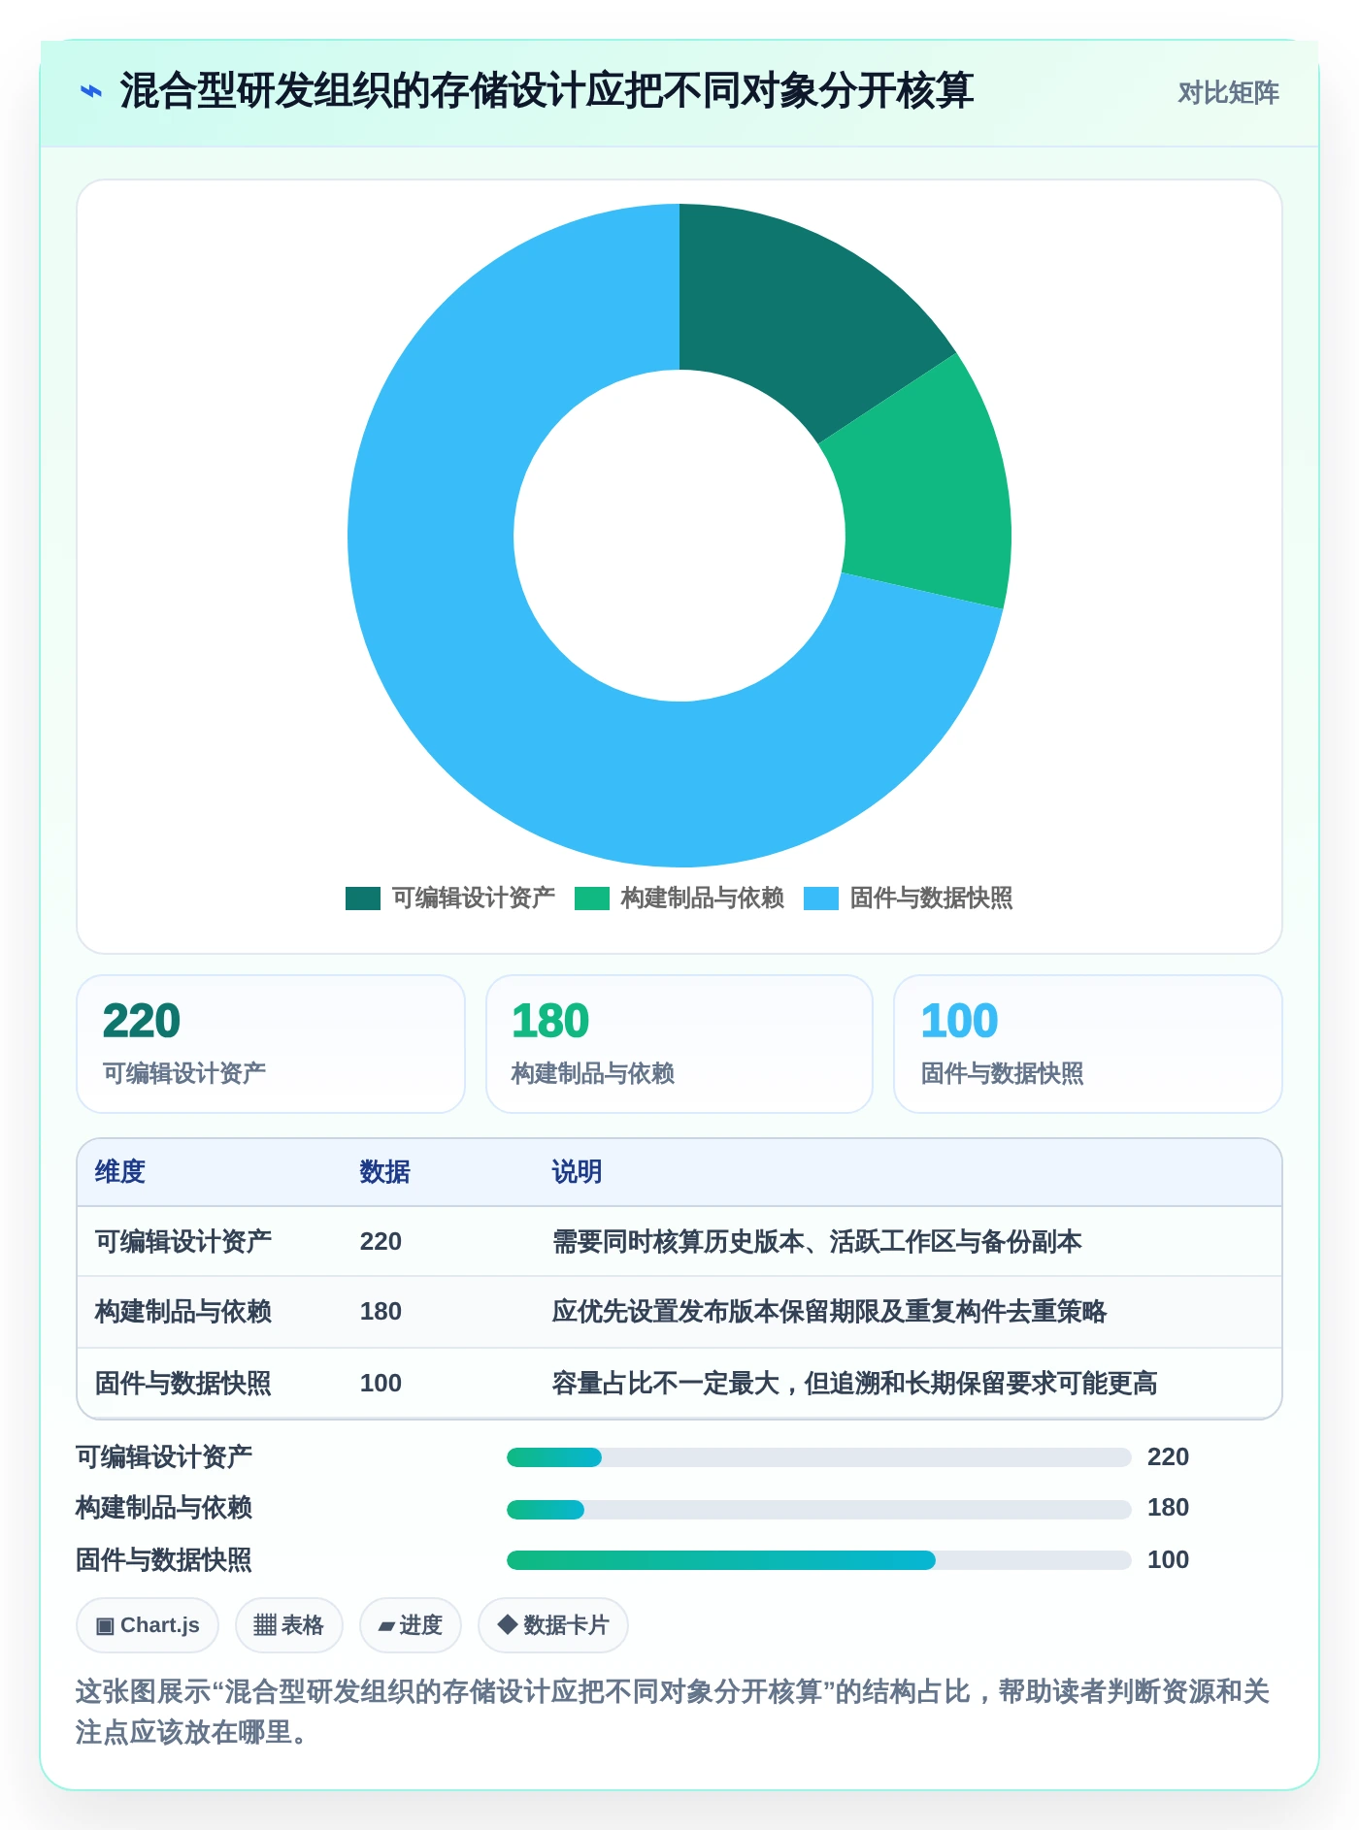Toggle the 固件与数据快照 legend entry

909,898
